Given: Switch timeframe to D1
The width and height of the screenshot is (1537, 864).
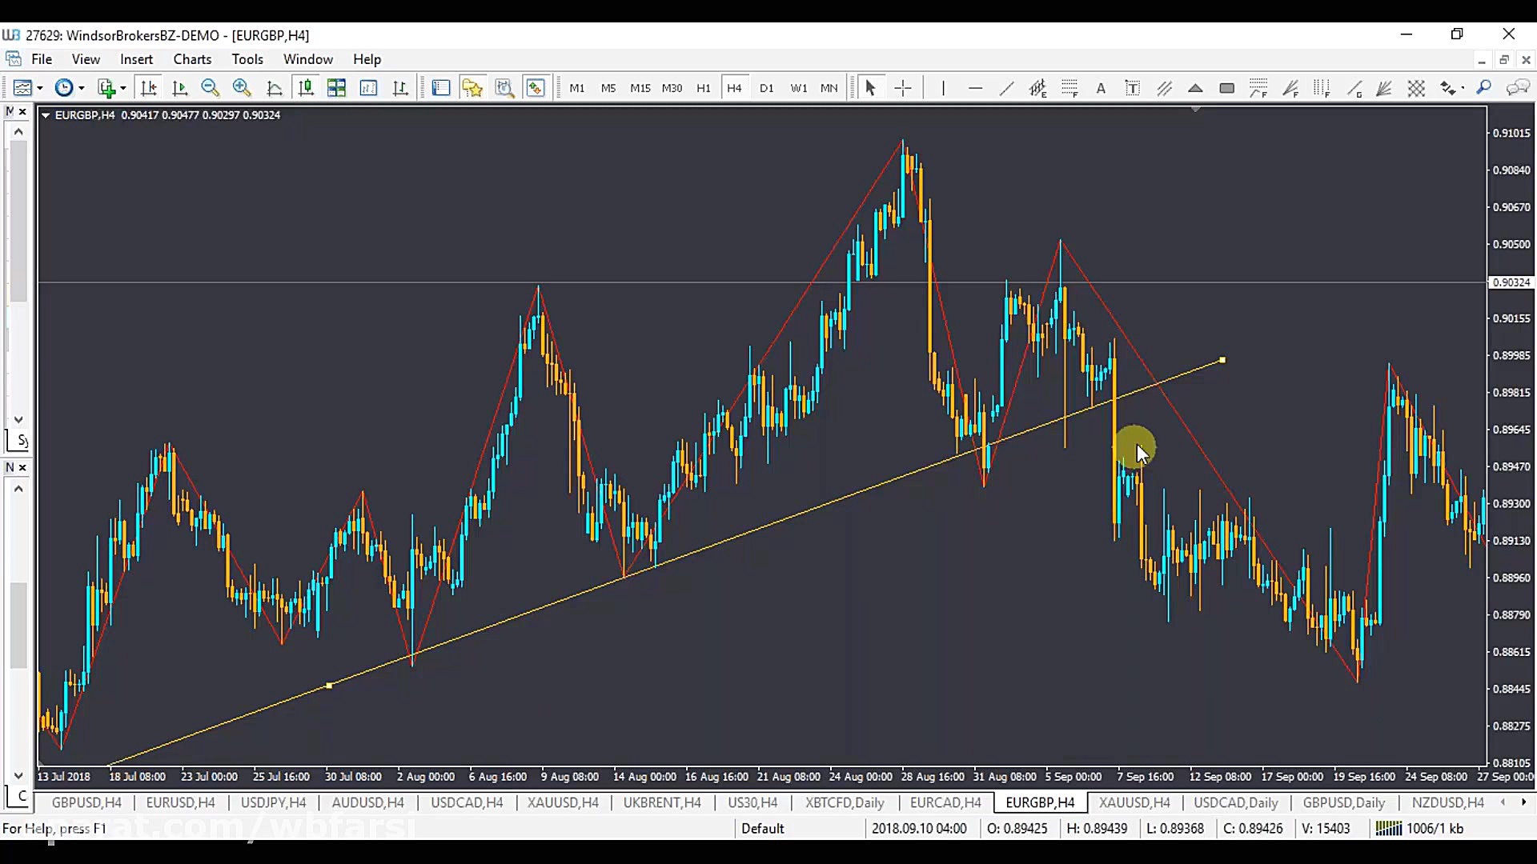Looking at the screenshot, I should point(767,88).
